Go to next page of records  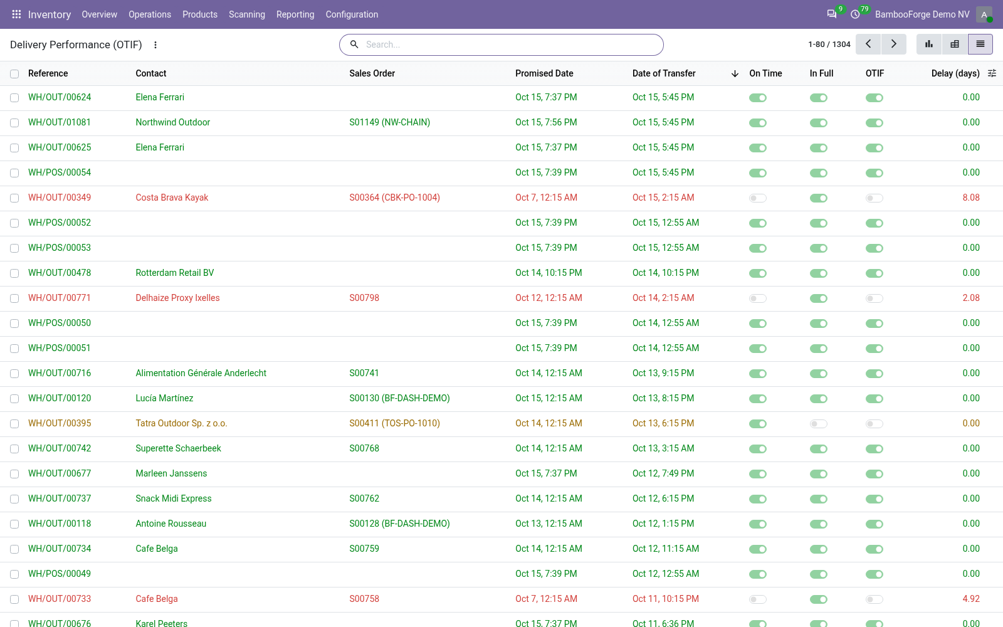click(894, 44)
